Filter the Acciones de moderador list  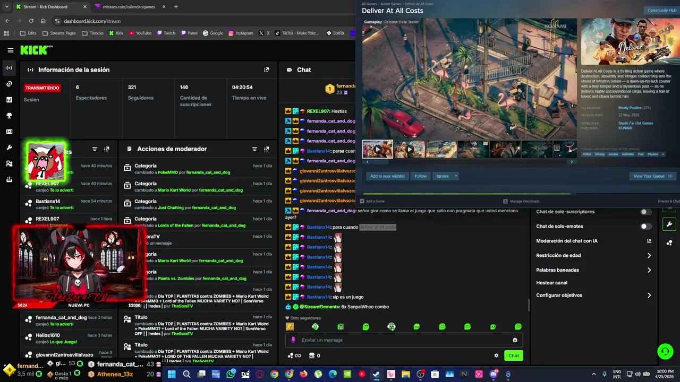254,149
